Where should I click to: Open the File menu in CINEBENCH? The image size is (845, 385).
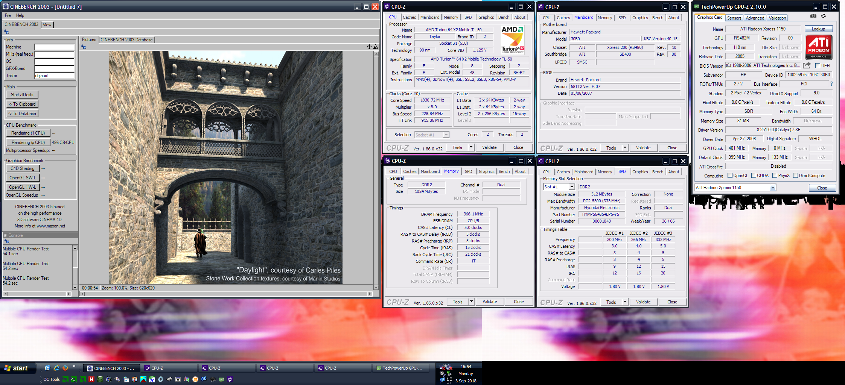[x=8, y=15]
